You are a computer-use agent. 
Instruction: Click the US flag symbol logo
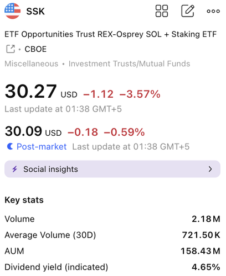(12, 11)
